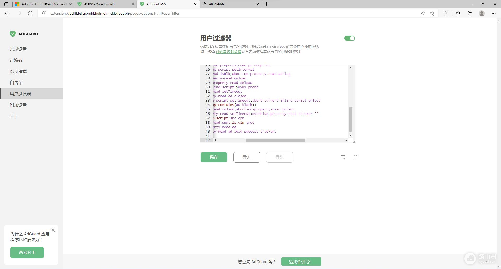Click the browser forward button
The width and height of the screenshot is (501, 269).
coord(19,13)
